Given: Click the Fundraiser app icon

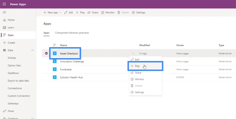Looking at the screenshot, I should [55, 69].
